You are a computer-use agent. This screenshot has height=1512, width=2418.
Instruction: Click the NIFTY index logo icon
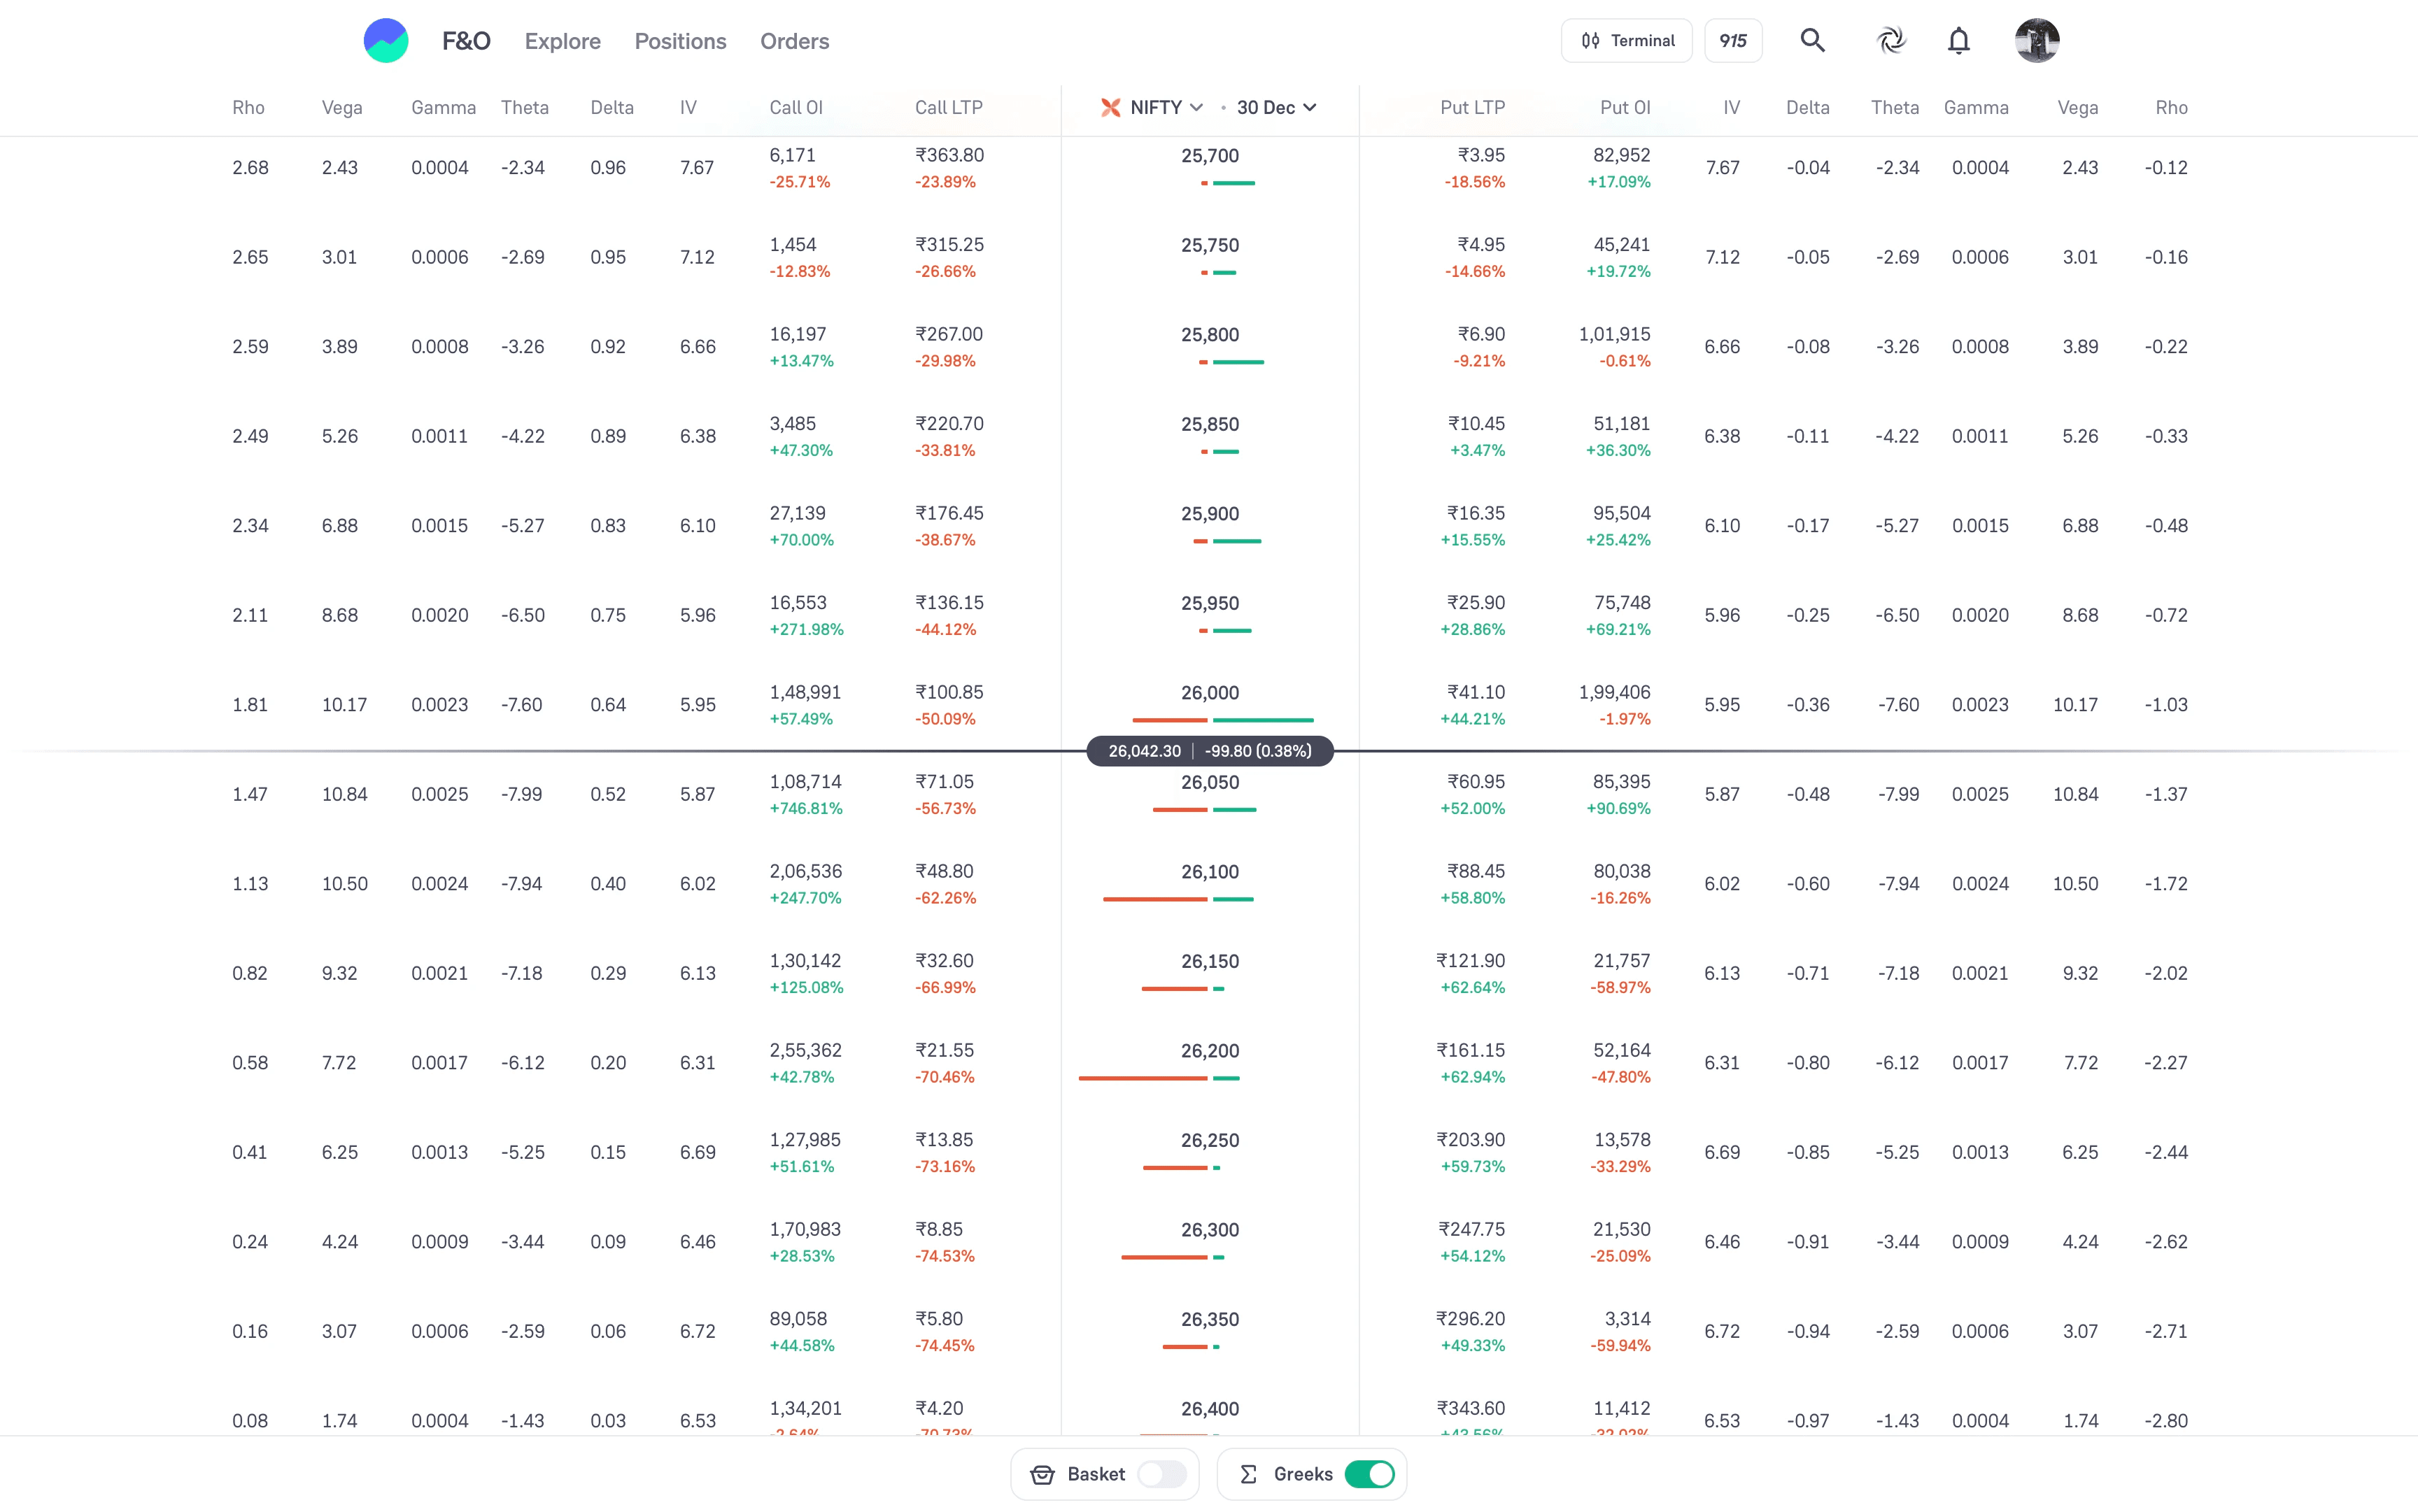coord(1110,107)
